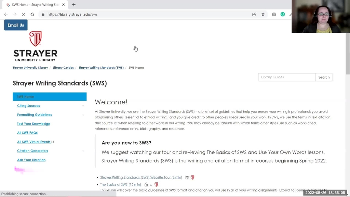Select SWS Home in the side menu
350x197 pixels.
[x=25, y=97]
